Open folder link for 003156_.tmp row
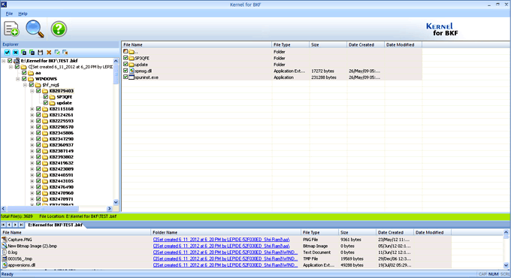This screenshot has width=511, height=278. tap(225, 258)
